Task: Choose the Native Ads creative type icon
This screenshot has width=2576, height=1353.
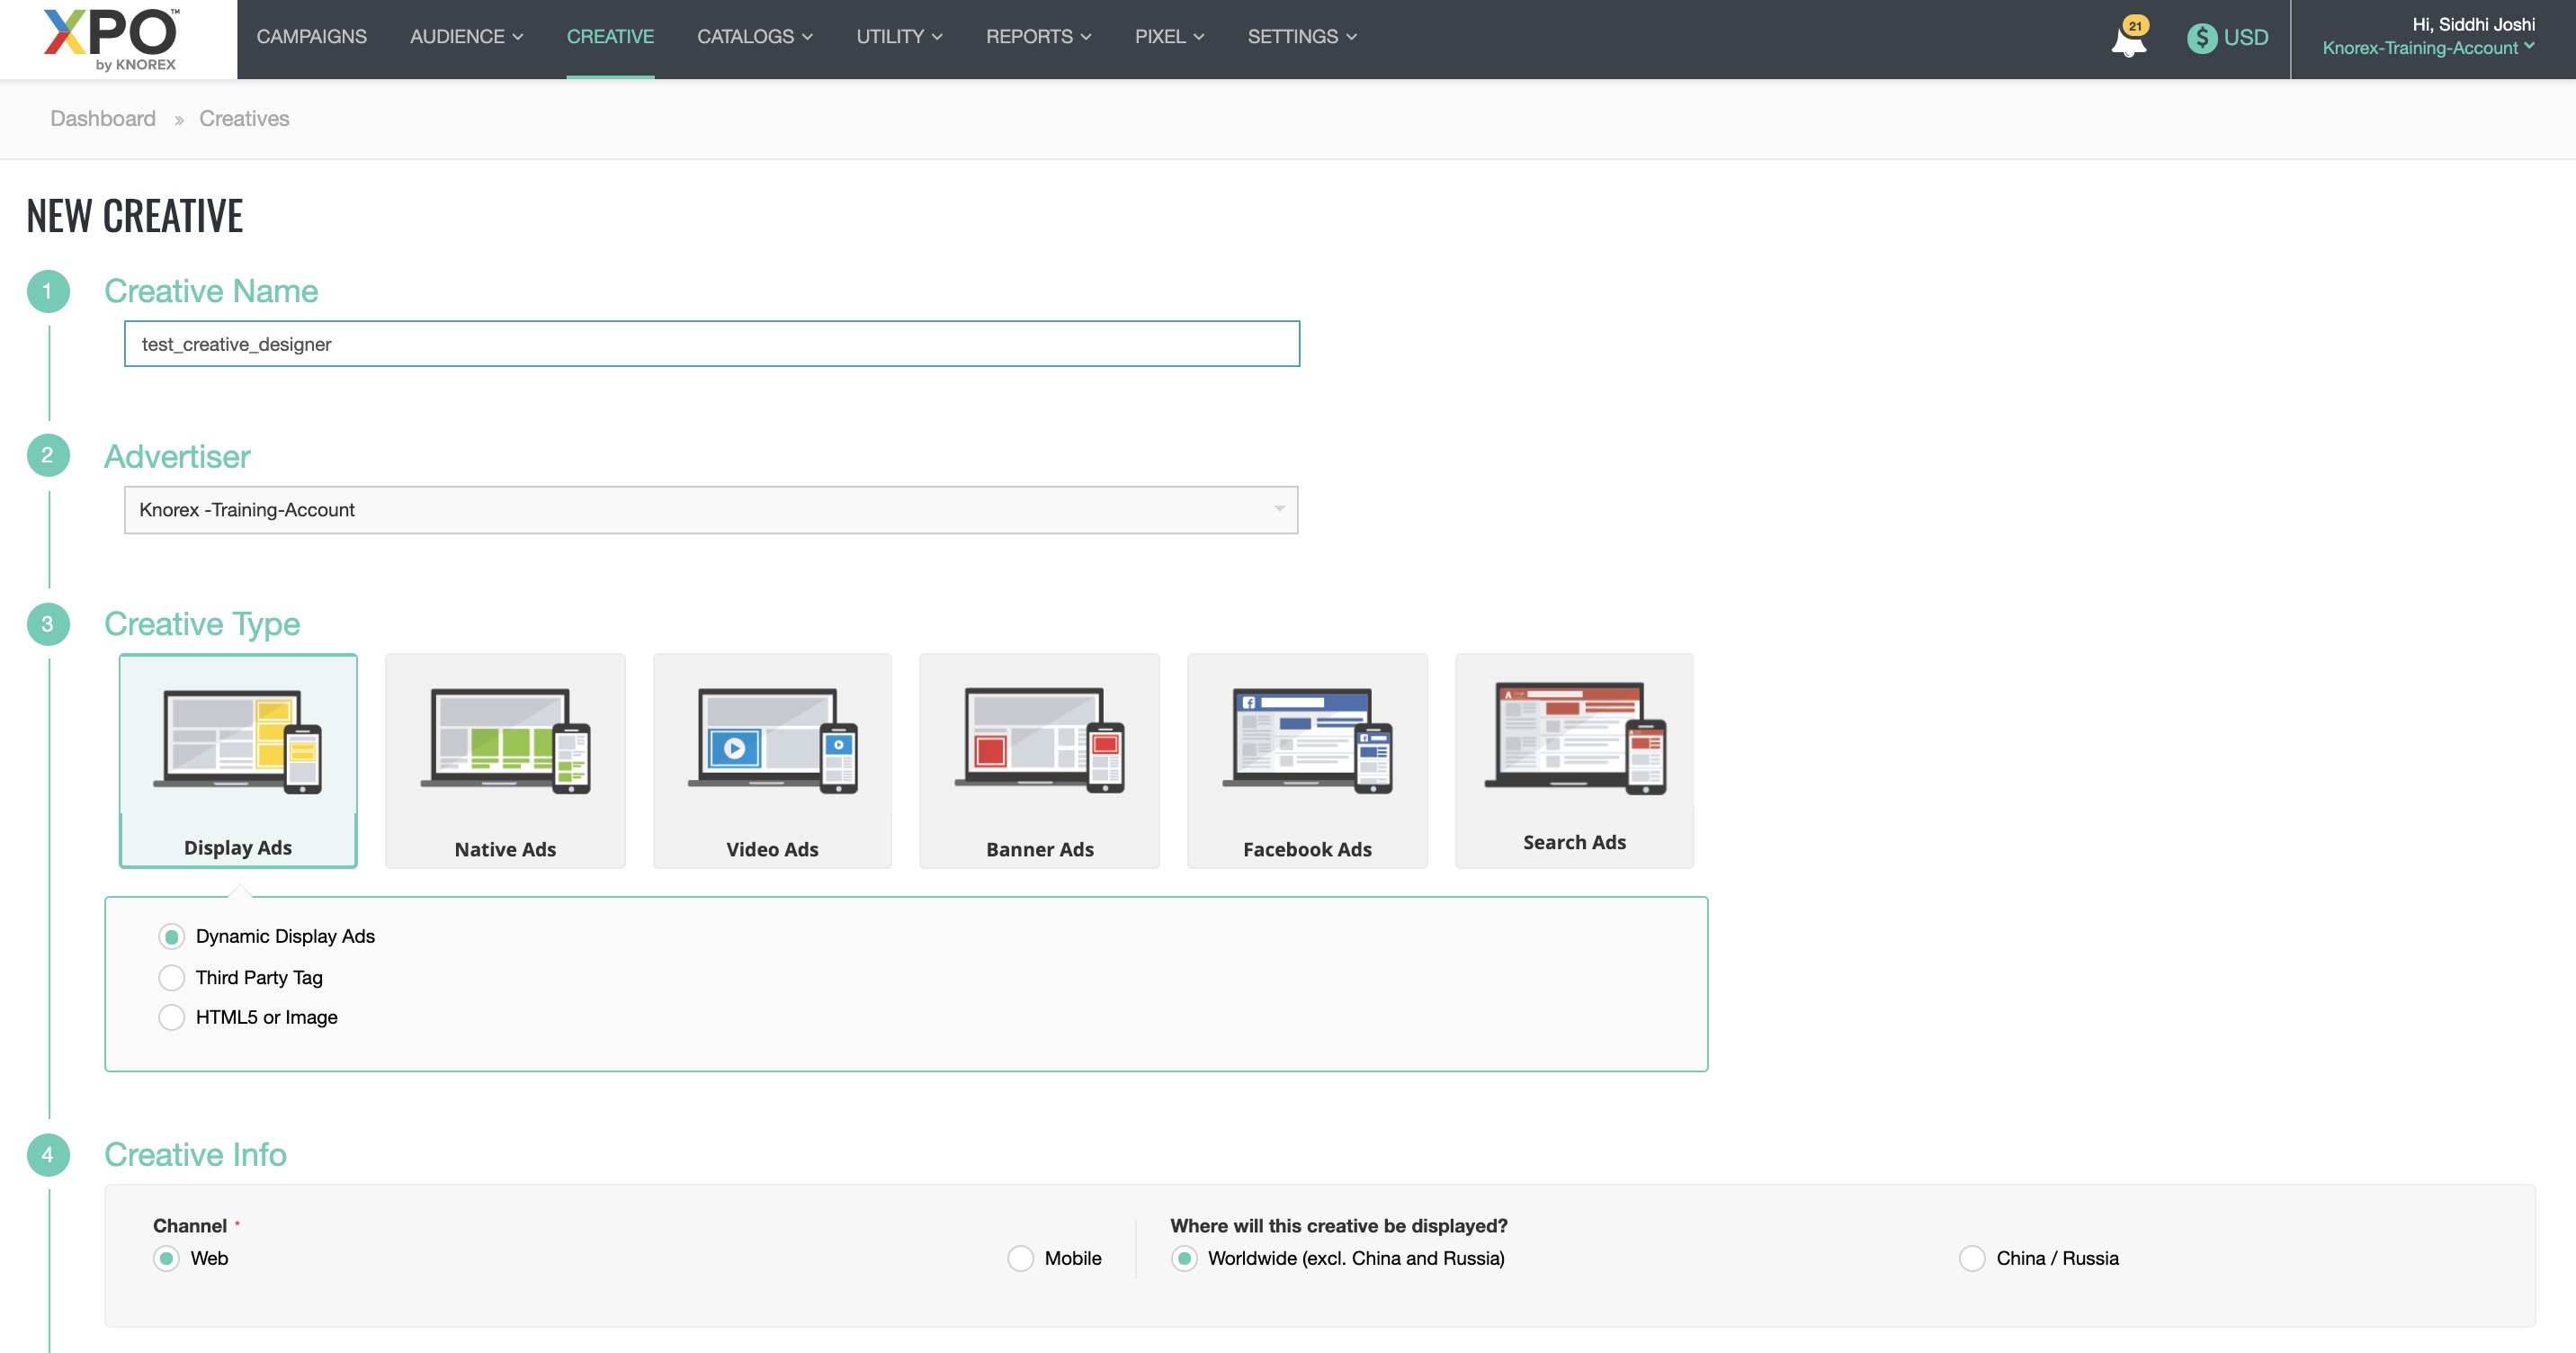Action: click(x=505, y=742)
